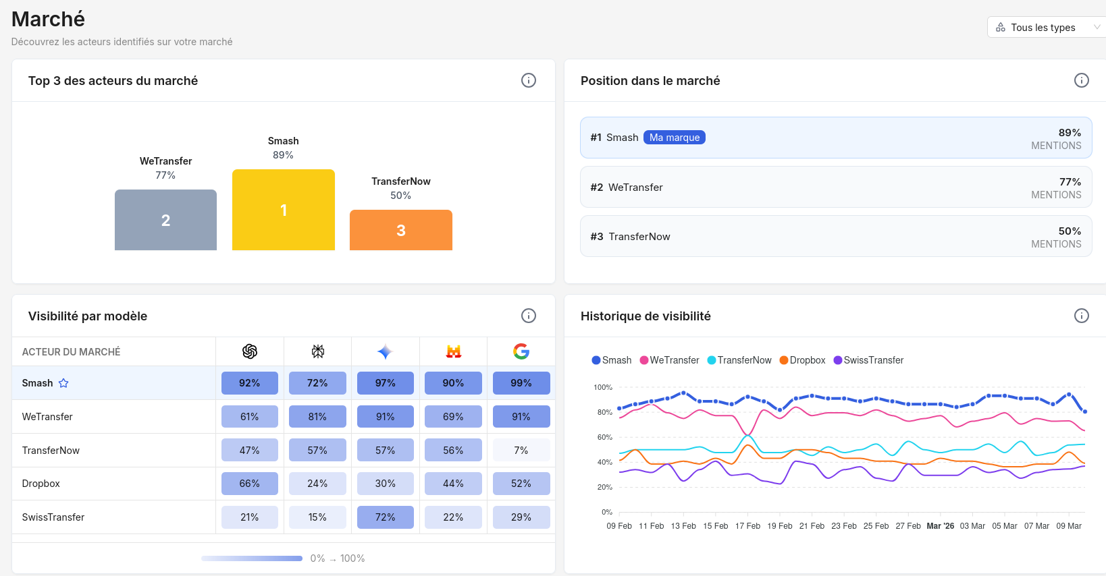Show info for Visibilité par modèle
This screenshot has width=1106, height=576.
tap(529, 316)
